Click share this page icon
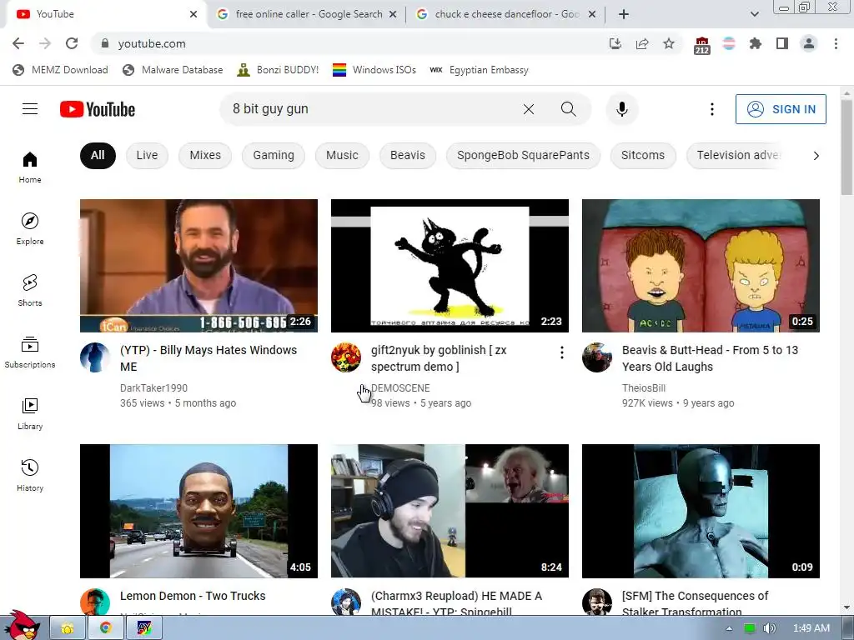Image resolution: width=854 pixels, height=640 pixels. [x=642, y=43]
